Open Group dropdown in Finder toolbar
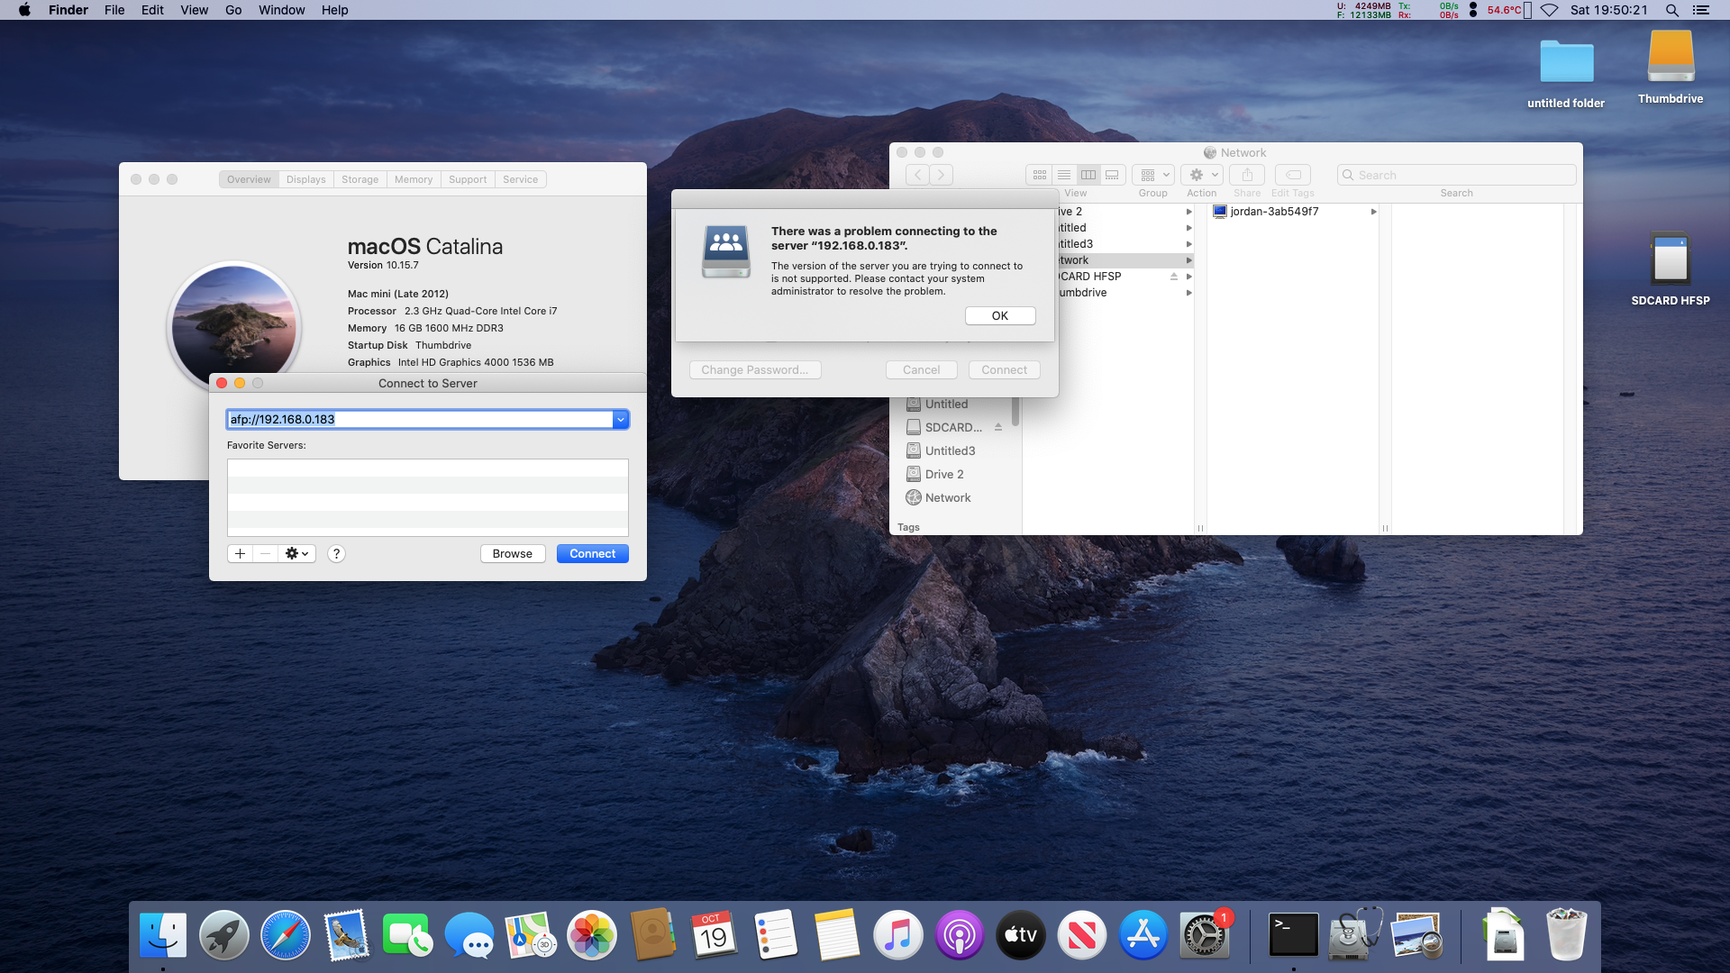The width and height of the screenshot is (1730, 973). point(1153,175)
